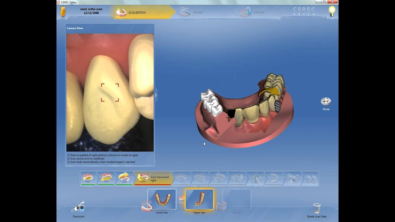The width and height of the screenshot is (395, 222).
Task: Select seventh greyed step with back arrow
Action: tap(219, 179)
